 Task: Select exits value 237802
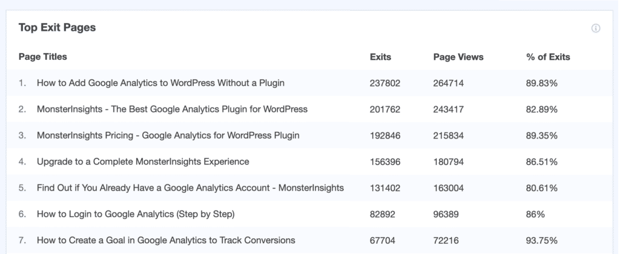[385, 83]
